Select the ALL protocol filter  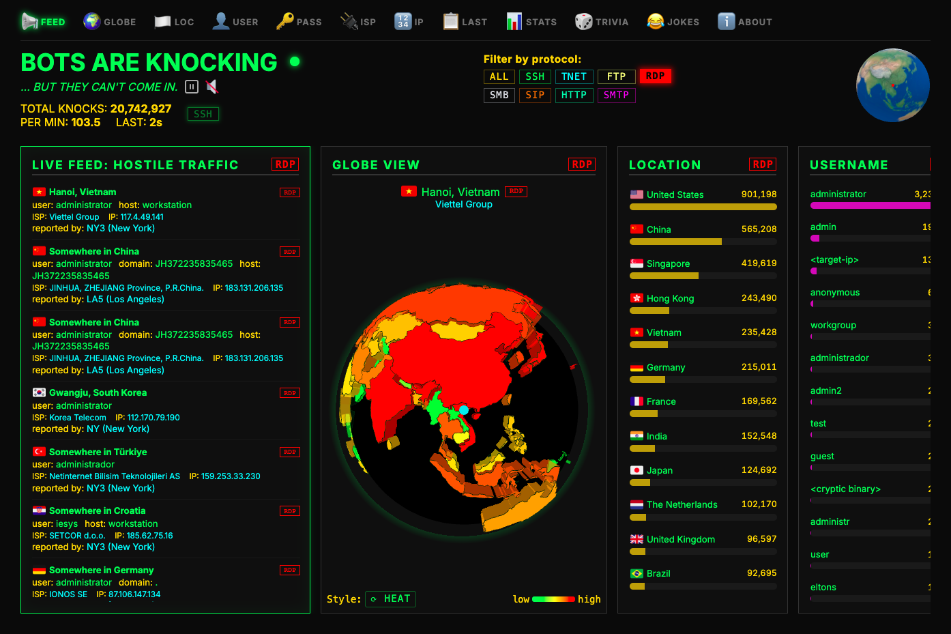tap(499, 76)
